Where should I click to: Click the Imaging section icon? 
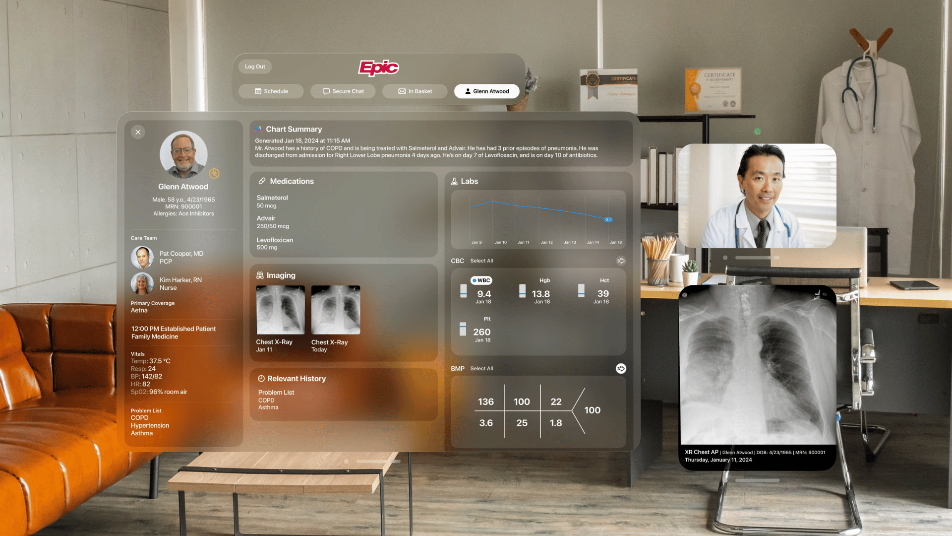pos(260,275)
